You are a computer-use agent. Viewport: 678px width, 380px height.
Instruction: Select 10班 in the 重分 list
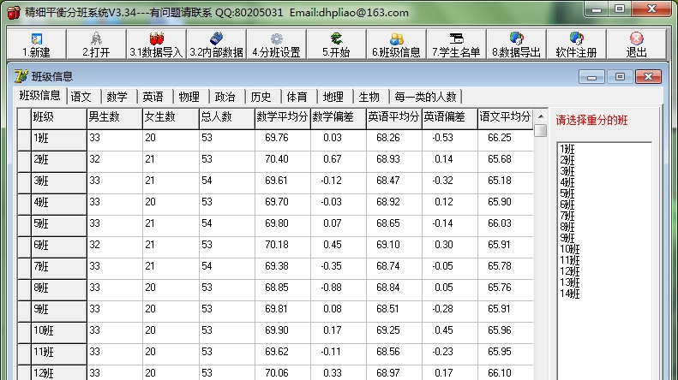click(570, 250)
